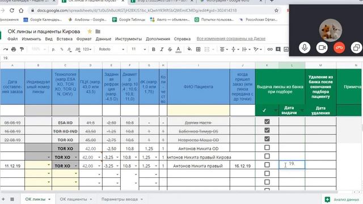Click cell 16.12.19 in column J
Screen dimensions: 363x204
(242, 166)
